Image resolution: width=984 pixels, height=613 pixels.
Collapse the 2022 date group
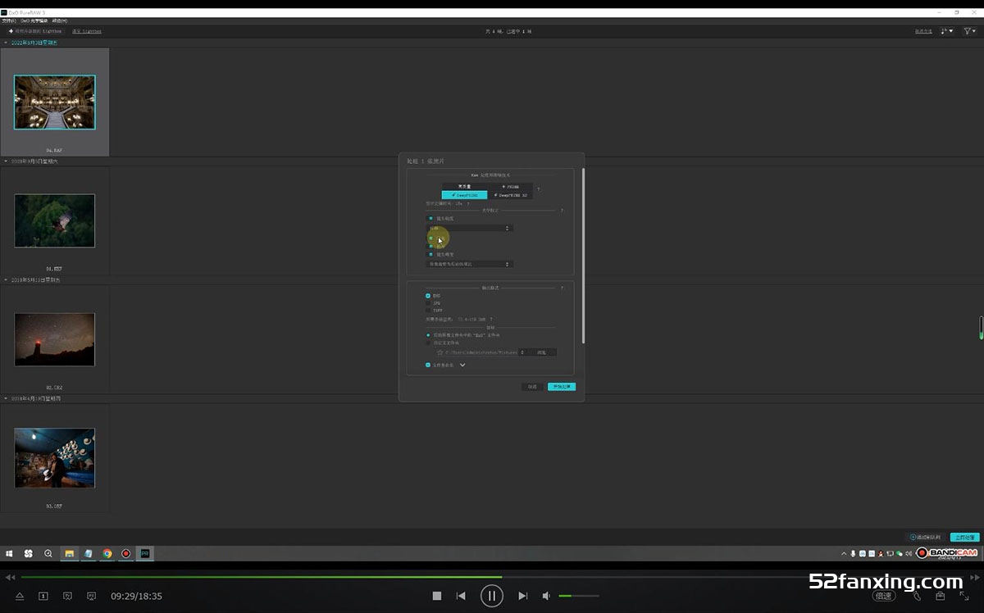pos(6,42)
